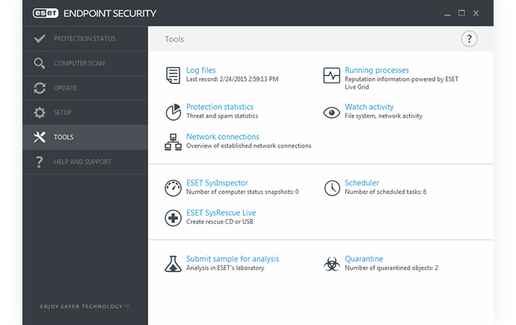
Task: Click the Help and Support question icon
Action: point(40,162)
